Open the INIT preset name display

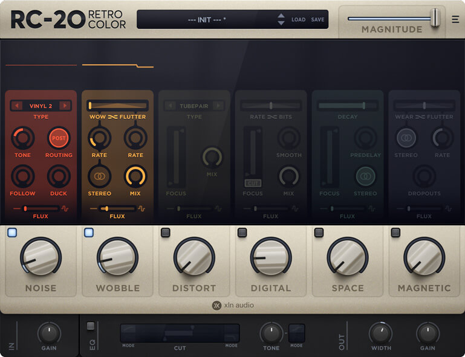(x=207, y=19)
